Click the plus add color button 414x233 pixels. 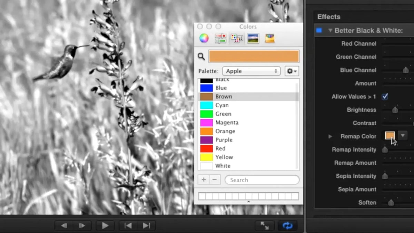pos(204,180)
